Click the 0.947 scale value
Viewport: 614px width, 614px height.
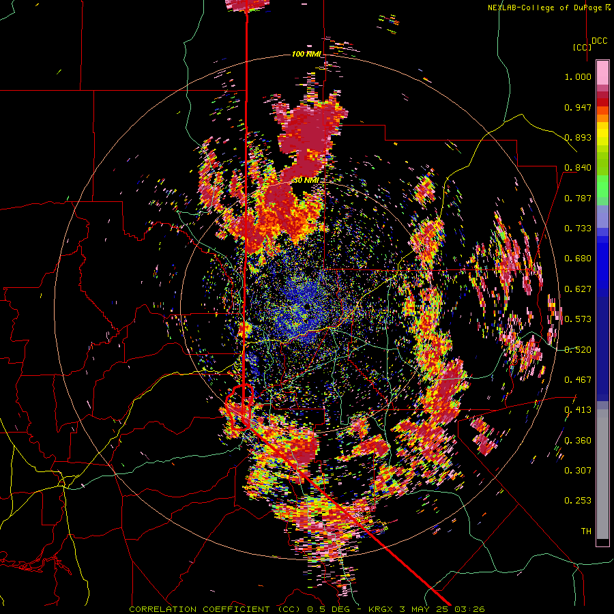point(578,107)
